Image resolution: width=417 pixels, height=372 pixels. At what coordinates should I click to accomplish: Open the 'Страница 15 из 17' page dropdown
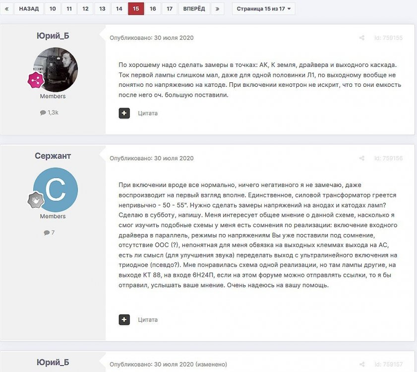263,9
